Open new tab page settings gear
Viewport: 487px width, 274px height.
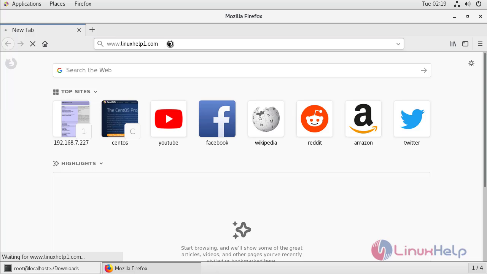click(471, 63)
